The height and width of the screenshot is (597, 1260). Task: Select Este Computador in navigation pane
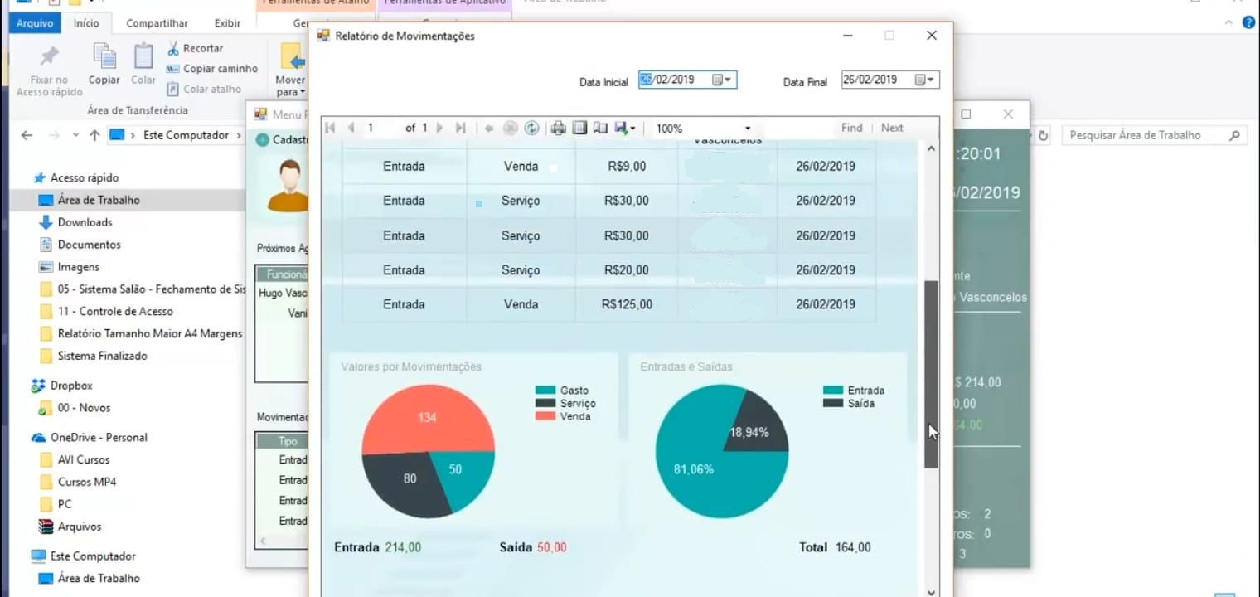tap(92, 556)
